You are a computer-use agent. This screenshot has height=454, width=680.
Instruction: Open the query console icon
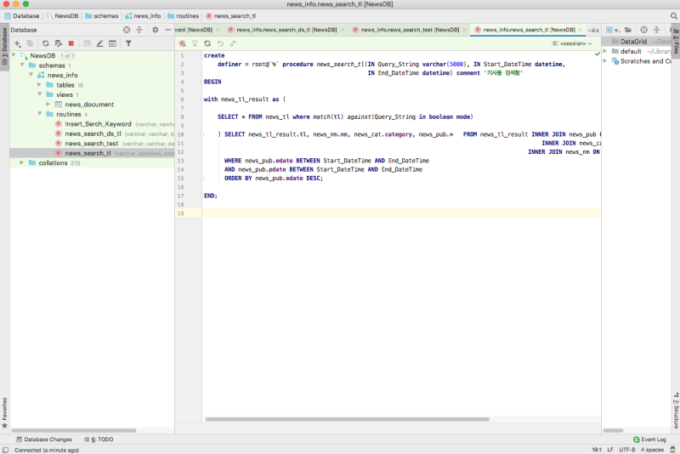point(112,43)
